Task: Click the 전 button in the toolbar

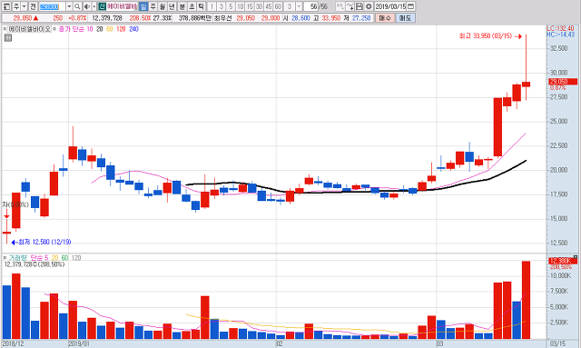Action: (33, 6)
